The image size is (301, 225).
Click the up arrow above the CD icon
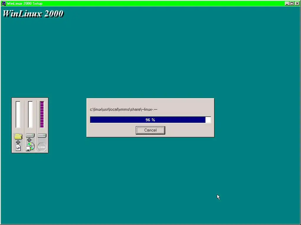click(29, 140)
